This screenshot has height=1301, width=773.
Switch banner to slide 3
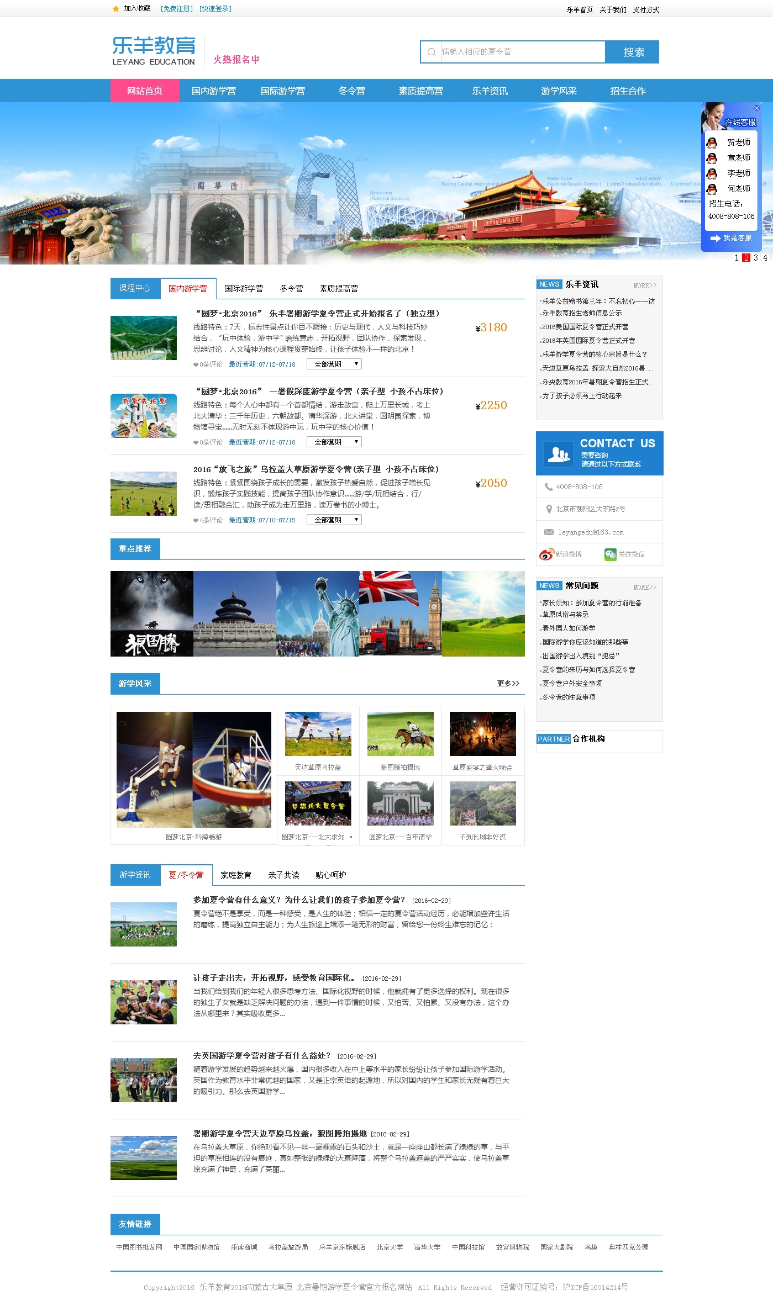(755, 258)
